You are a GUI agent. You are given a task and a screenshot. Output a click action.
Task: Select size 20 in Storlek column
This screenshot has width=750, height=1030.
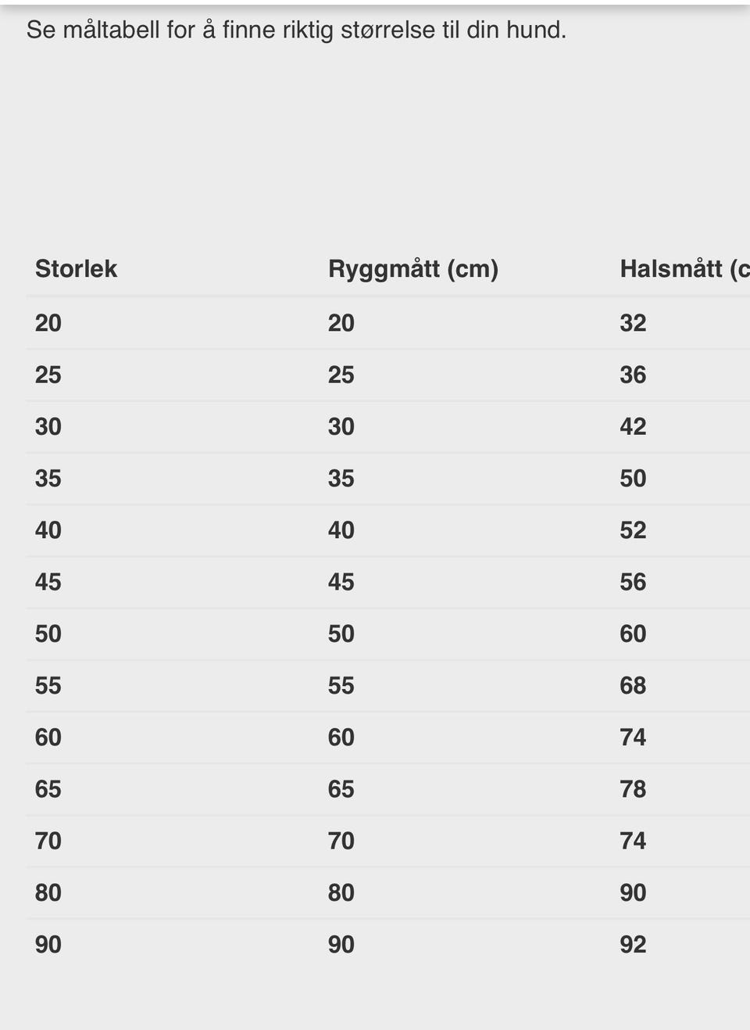pyautogui.click(x=48, y=323)
